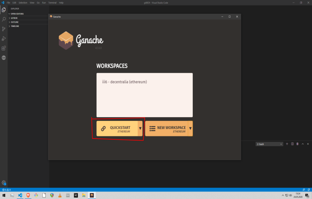This screenshot has height=199, width=312.
Task: Click the notifications icon in status bar
Action: pos(309,190)
